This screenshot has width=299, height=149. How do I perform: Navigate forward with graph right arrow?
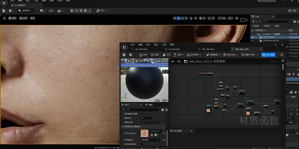pos(179,61)
